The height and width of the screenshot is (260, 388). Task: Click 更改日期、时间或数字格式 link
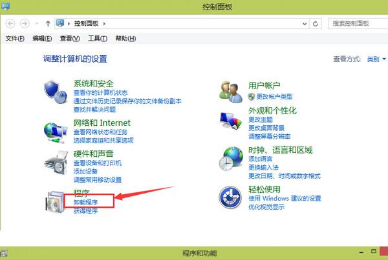tap(285, 175)
